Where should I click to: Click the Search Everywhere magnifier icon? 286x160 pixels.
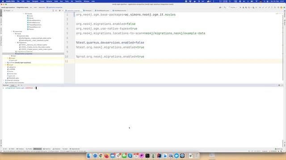(278, 8)
